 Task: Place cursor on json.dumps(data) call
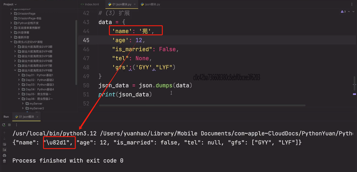tap(166, 85)
